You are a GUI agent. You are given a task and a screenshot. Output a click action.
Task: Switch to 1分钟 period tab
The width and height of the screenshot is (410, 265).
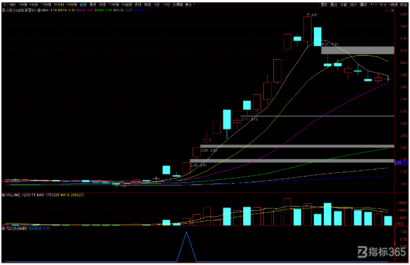click(x=23, y=5)
